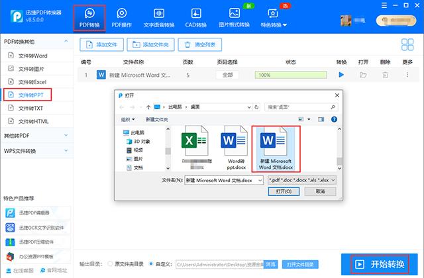Go back in the 打开 dialog
The width and height of the screenshot is (424, 278).
[122, 107]
